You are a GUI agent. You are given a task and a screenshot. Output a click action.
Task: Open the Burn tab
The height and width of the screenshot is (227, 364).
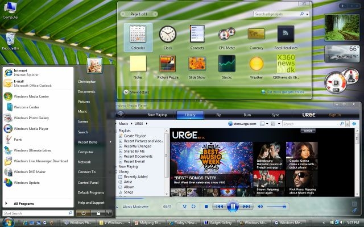pyautogui.click(x=247, y=115)
